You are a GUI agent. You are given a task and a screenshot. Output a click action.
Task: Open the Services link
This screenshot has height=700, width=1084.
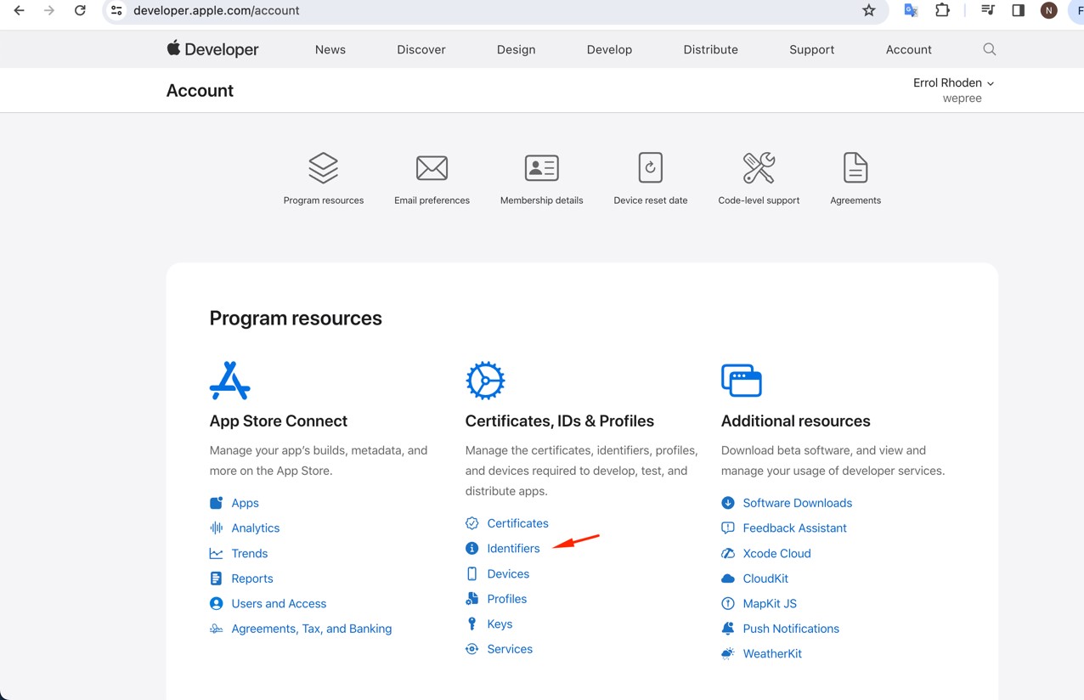point(510,649)
